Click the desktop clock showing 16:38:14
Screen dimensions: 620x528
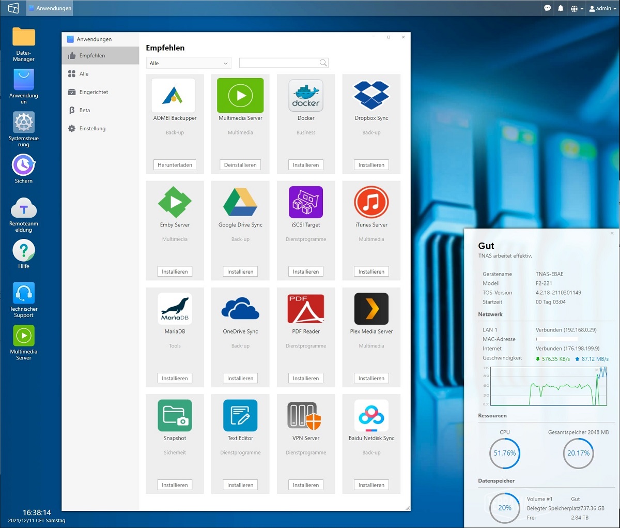click(x=37, y=512)
